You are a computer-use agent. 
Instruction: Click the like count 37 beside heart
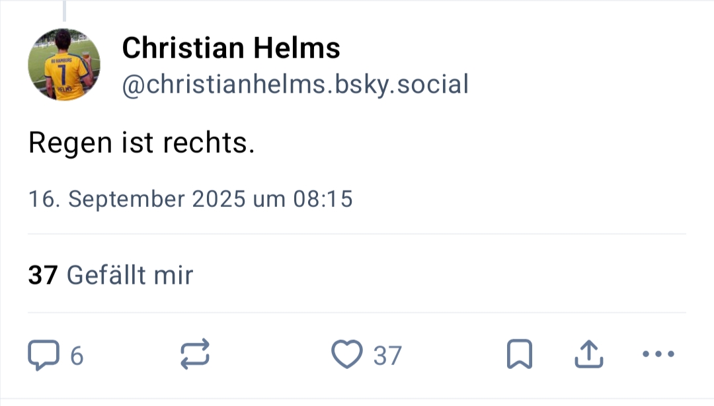[387, 356]
